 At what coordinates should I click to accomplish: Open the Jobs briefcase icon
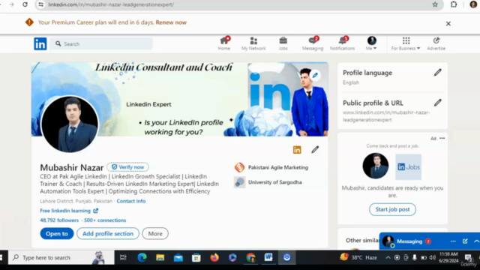click(283, 43)
